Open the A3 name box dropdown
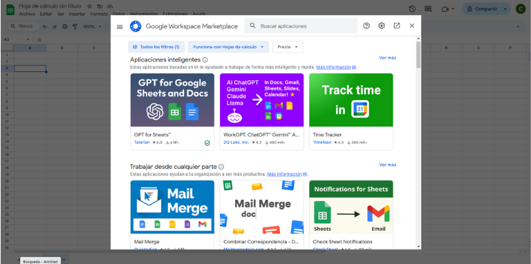Screen dimensions: 531x264 pyautogui.click(x=28, y=39)
